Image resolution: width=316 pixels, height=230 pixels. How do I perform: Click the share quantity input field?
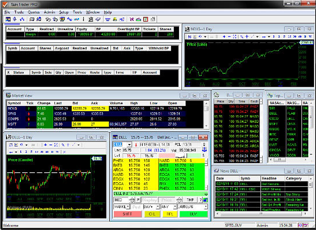(x=121, y=200)
